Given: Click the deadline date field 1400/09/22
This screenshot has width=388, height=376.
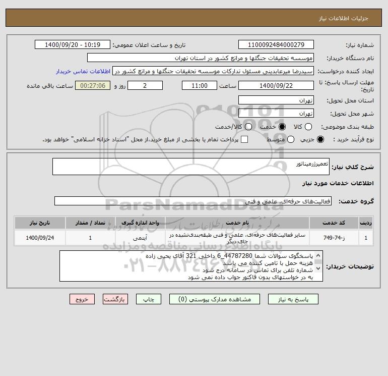Looking at the screenshot, I should pyautogui.click(x=276, y=85).
